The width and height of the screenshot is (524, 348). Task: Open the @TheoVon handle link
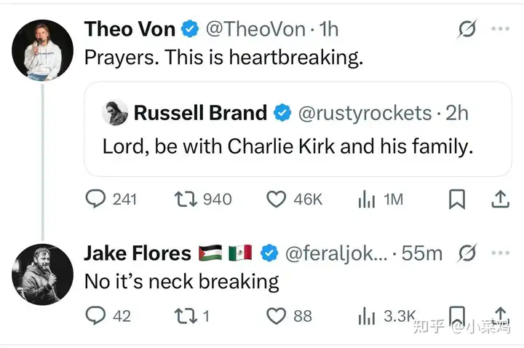(x=255, y=29)
